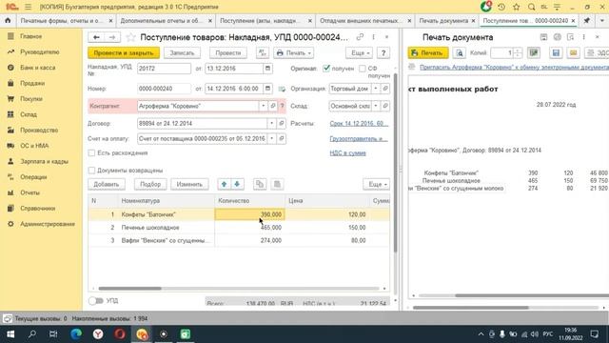Click Добавить row button
This screenshot has height=343, width=609.
coord(106,184)
